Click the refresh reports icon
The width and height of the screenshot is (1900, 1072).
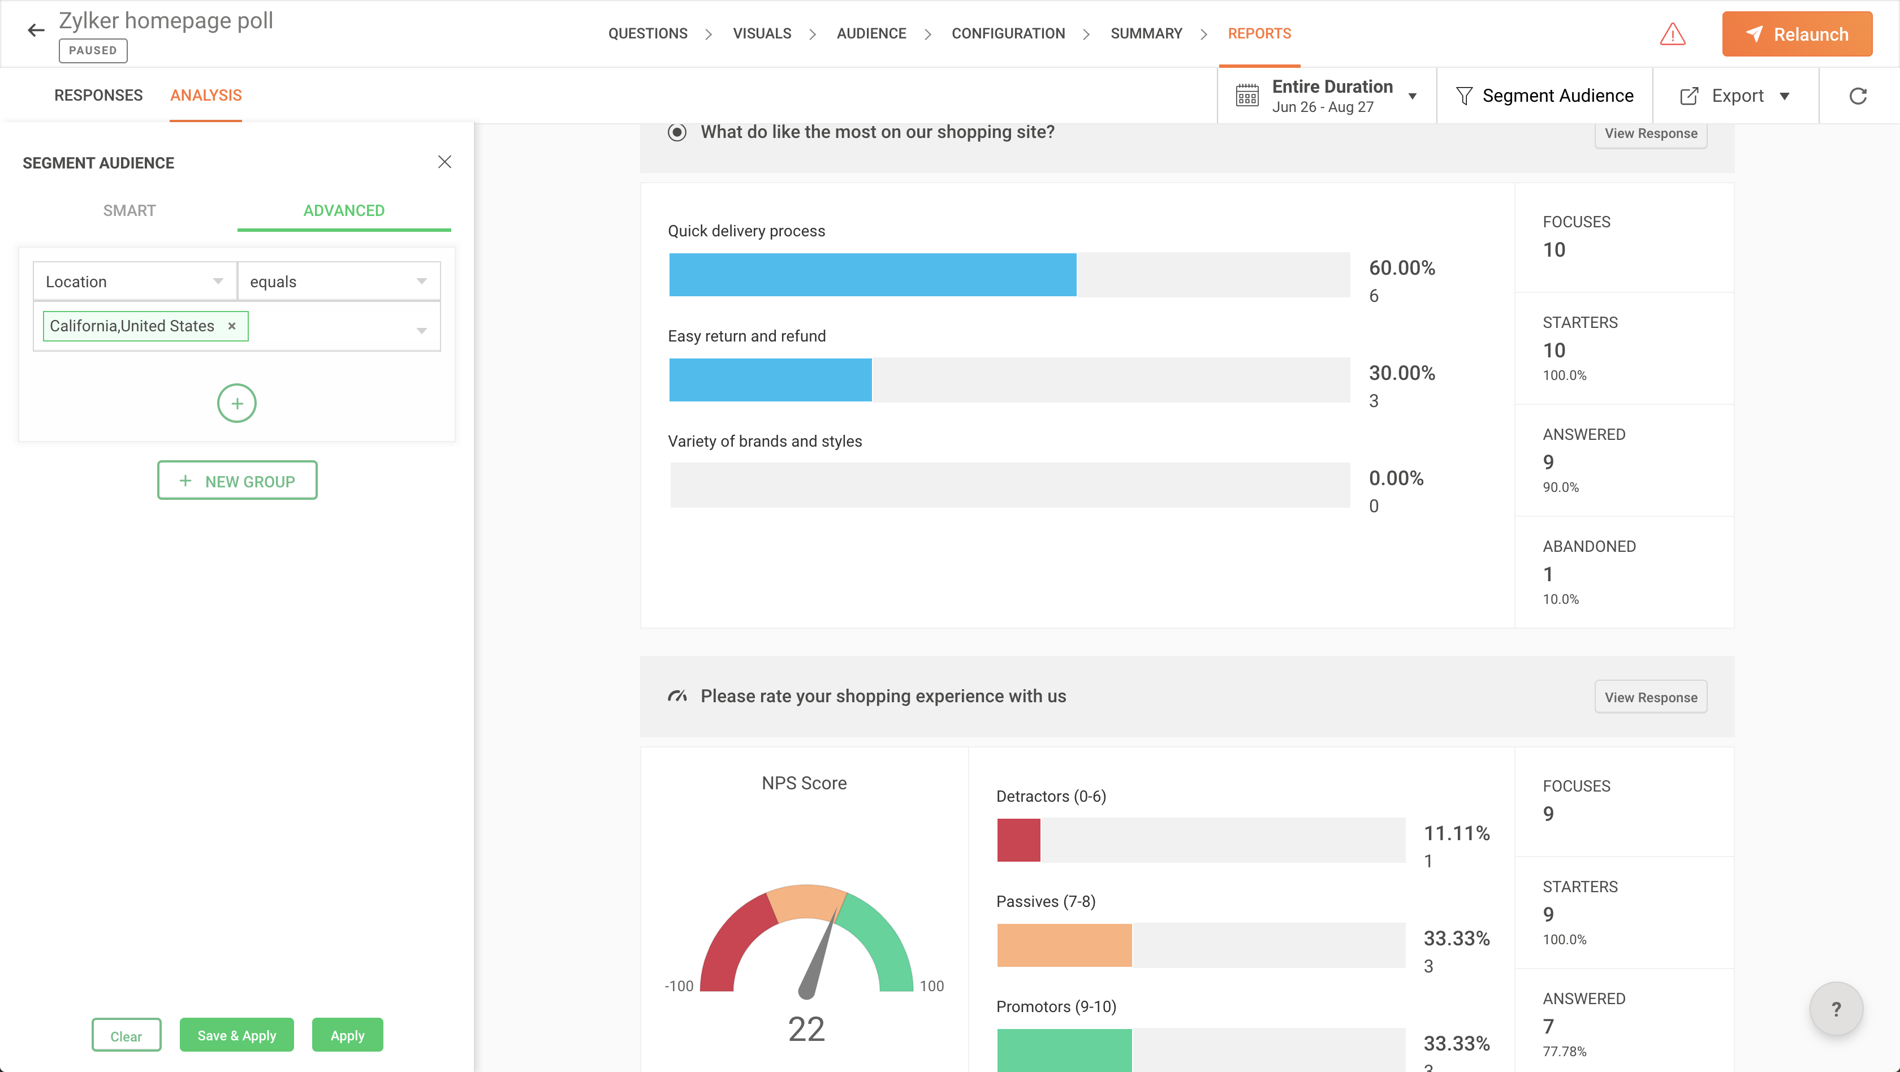(1858, 96)
